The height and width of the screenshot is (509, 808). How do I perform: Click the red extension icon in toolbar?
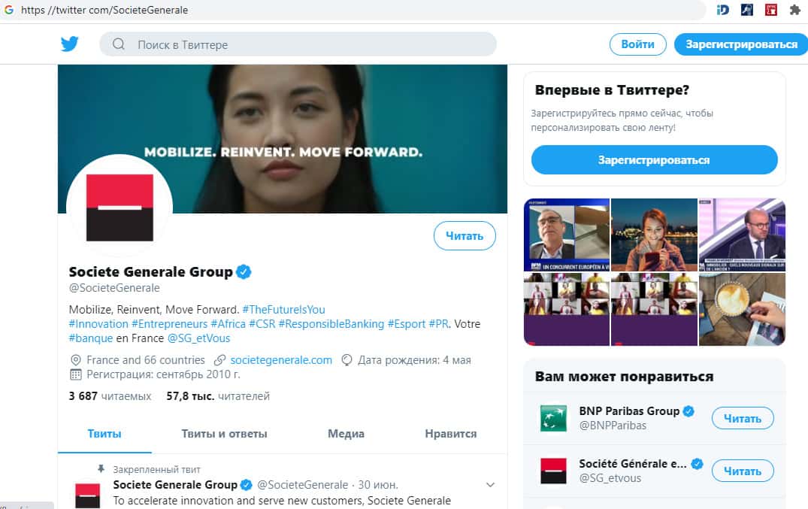tap(770, 10)
